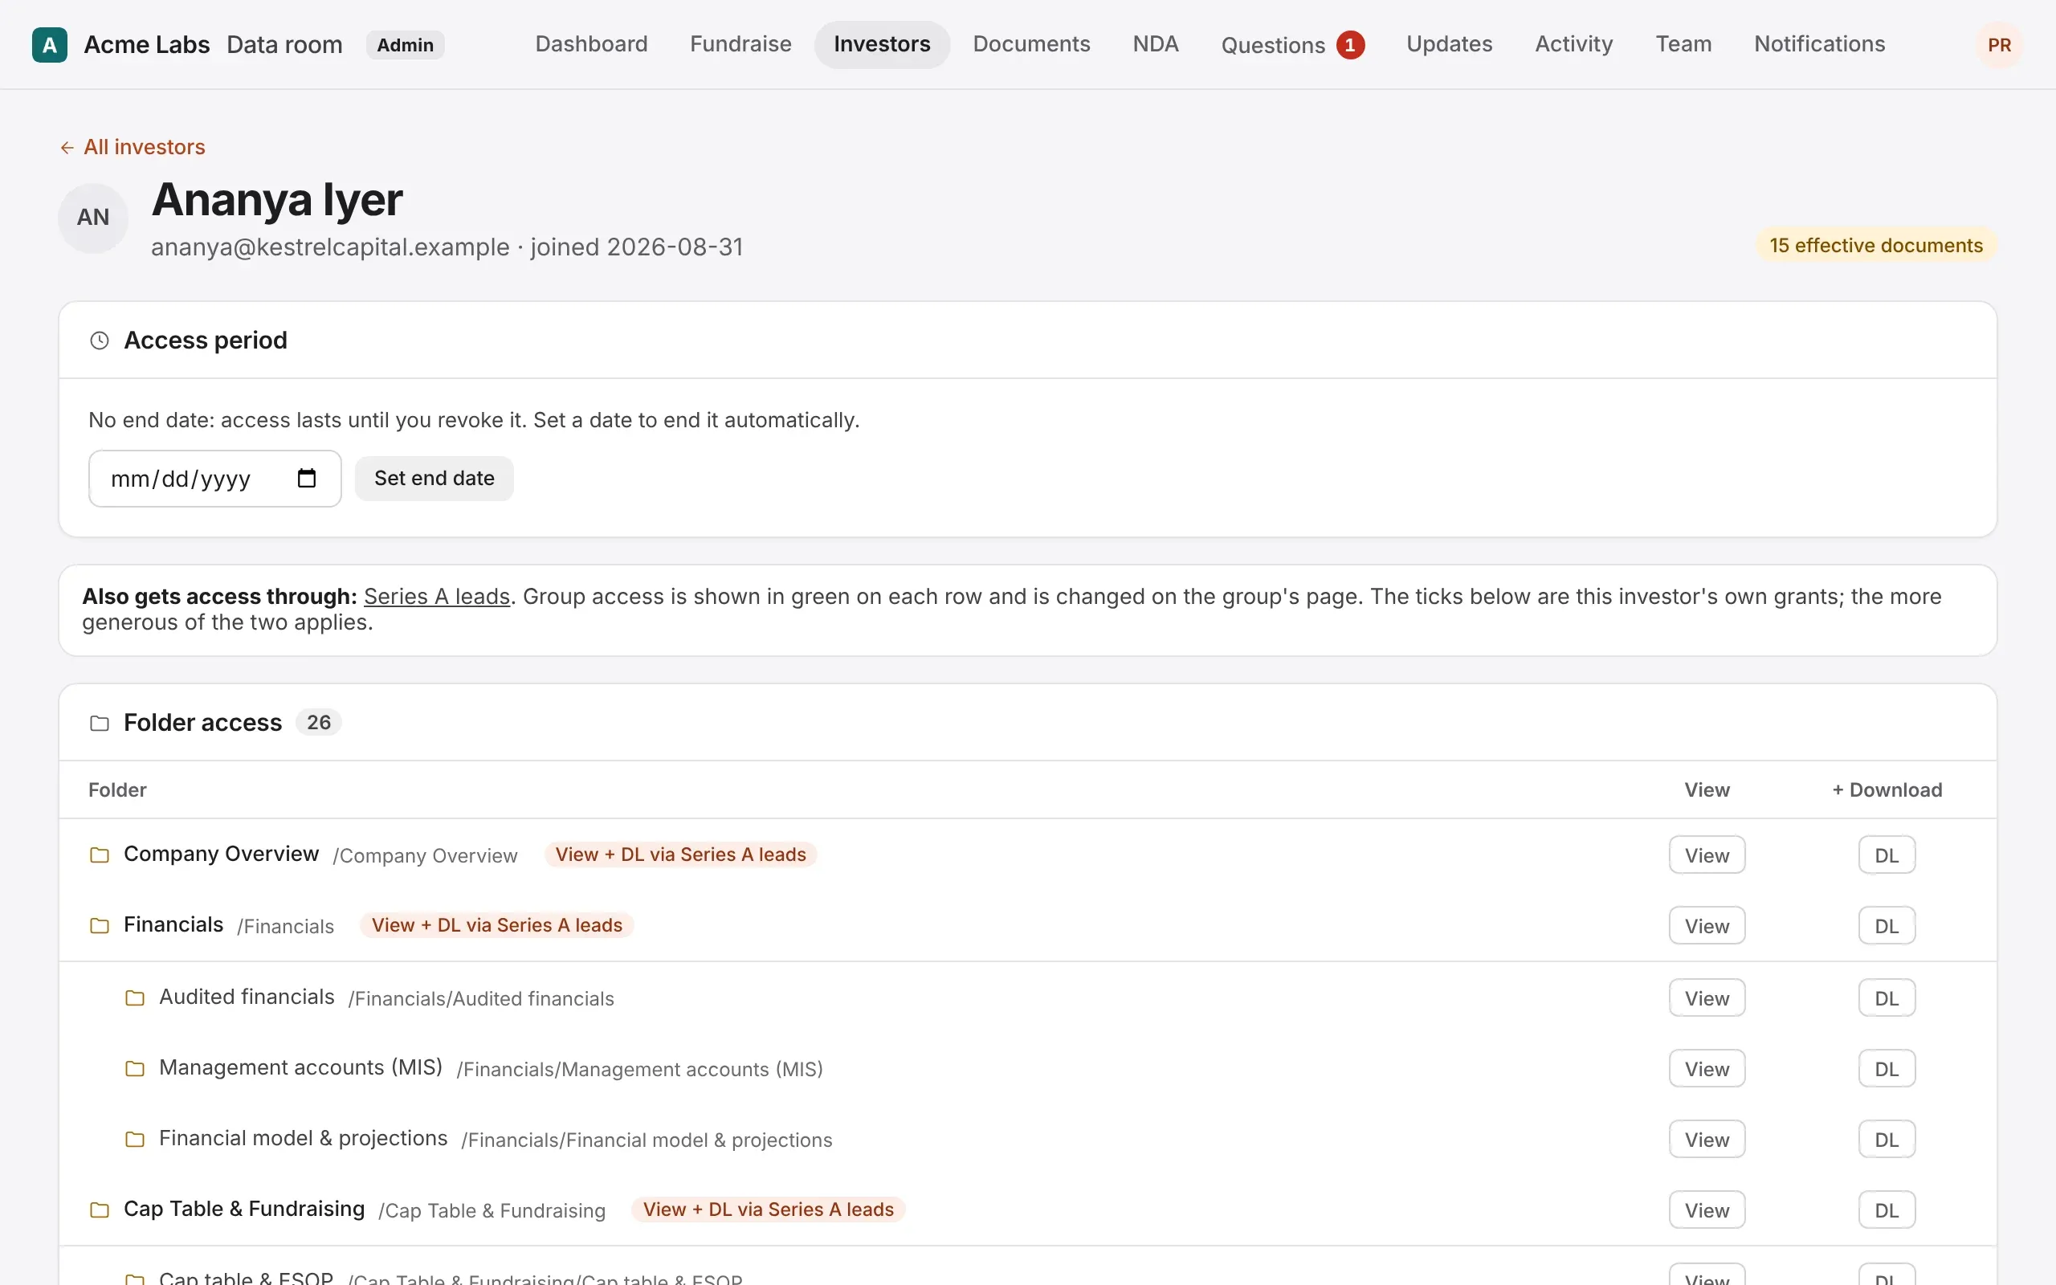
Task: Toggle DL access for Cap Table & Fundraising
Action: [x=1887, y=1210]
